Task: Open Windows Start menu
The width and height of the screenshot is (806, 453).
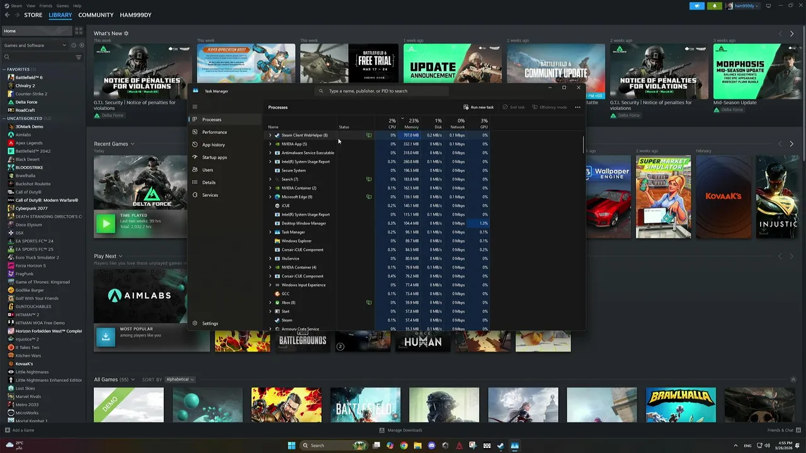Action: click(x=292, y=445)
